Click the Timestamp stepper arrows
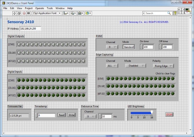 tap(36, 115)
